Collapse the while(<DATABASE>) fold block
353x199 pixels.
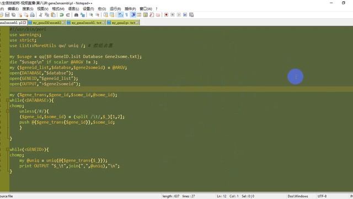(x=7, y=100)
